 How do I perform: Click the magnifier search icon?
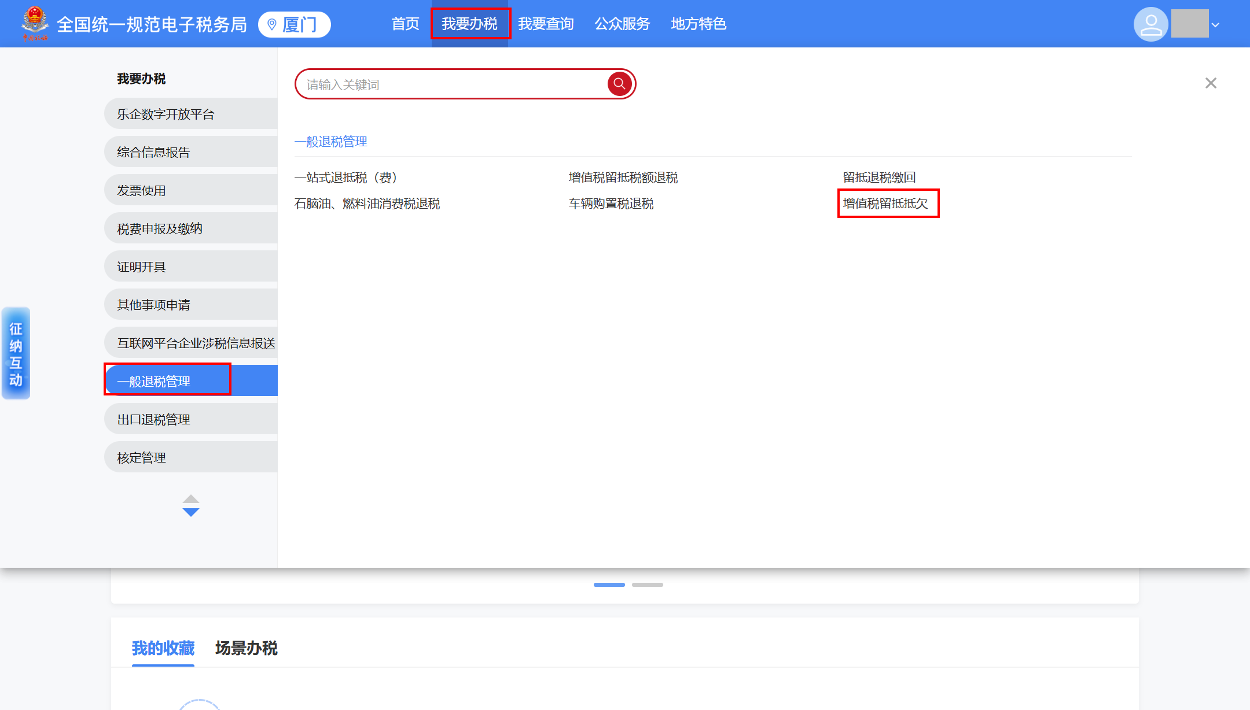pos(619,83)
